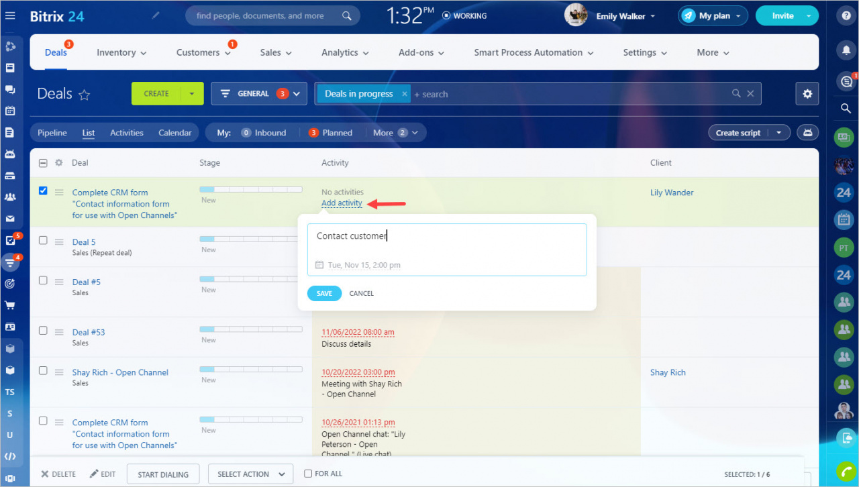The image size is (859, 487).
Task: Open the Customers menu
Action: [204, 52]
